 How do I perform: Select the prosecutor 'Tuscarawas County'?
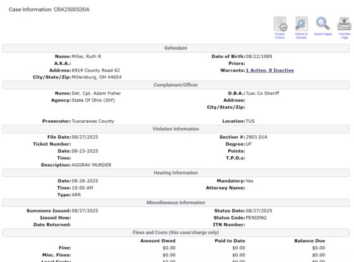93,121
